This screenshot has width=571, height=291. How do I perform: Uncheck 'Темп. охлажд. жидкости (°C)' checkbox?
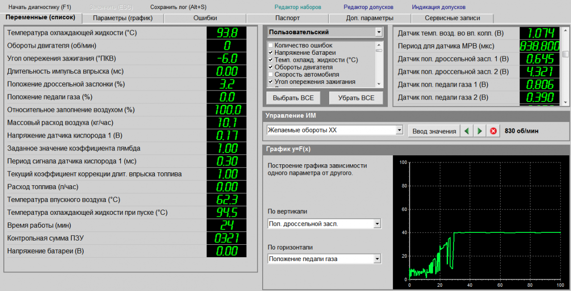coord(271,60)
